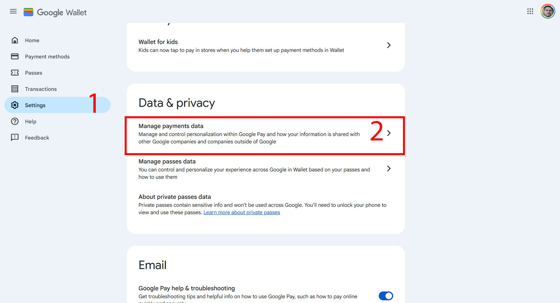Switch to the Passes sidebar section
Viewport: 560px width, 303px height.
tap(34, 72)
